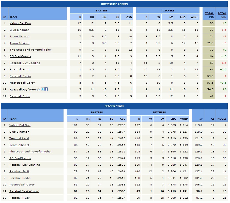Viewport: 230px width, 203px height.
Task: Sort Season Stats by IP column
Action: [201, 119]
